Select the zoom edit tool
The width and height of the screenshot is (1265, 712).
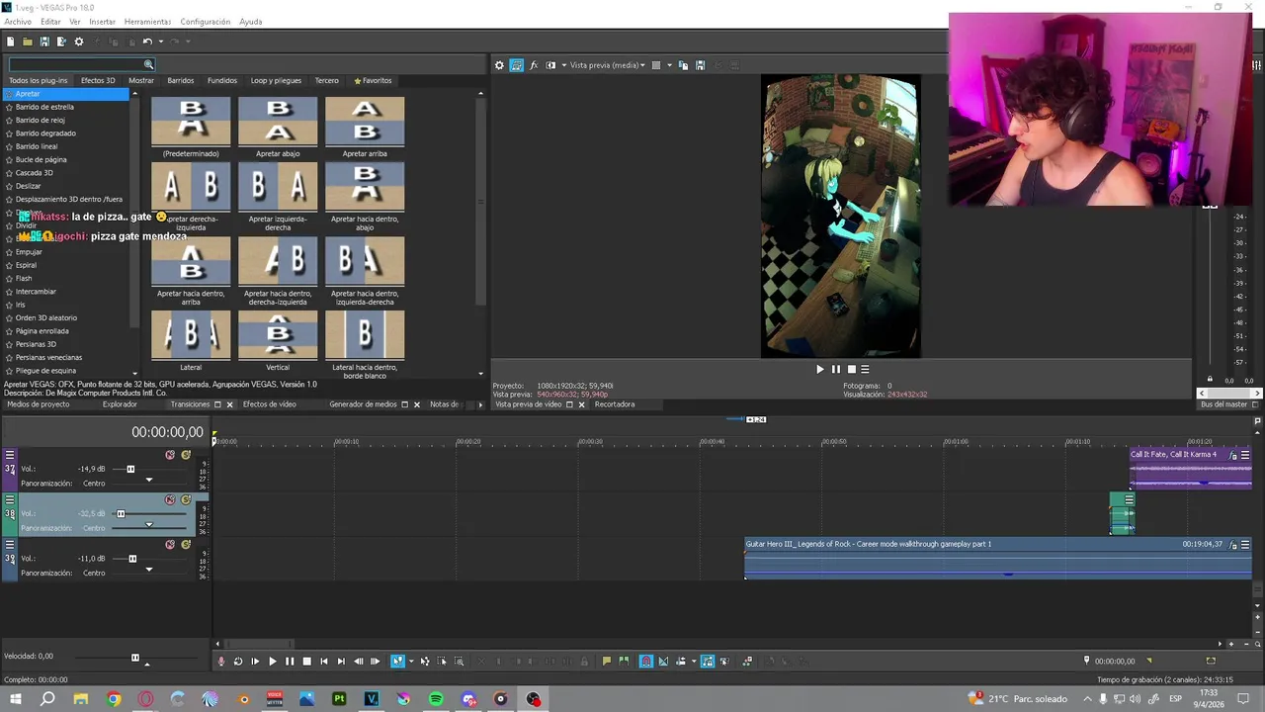[460, 662]
